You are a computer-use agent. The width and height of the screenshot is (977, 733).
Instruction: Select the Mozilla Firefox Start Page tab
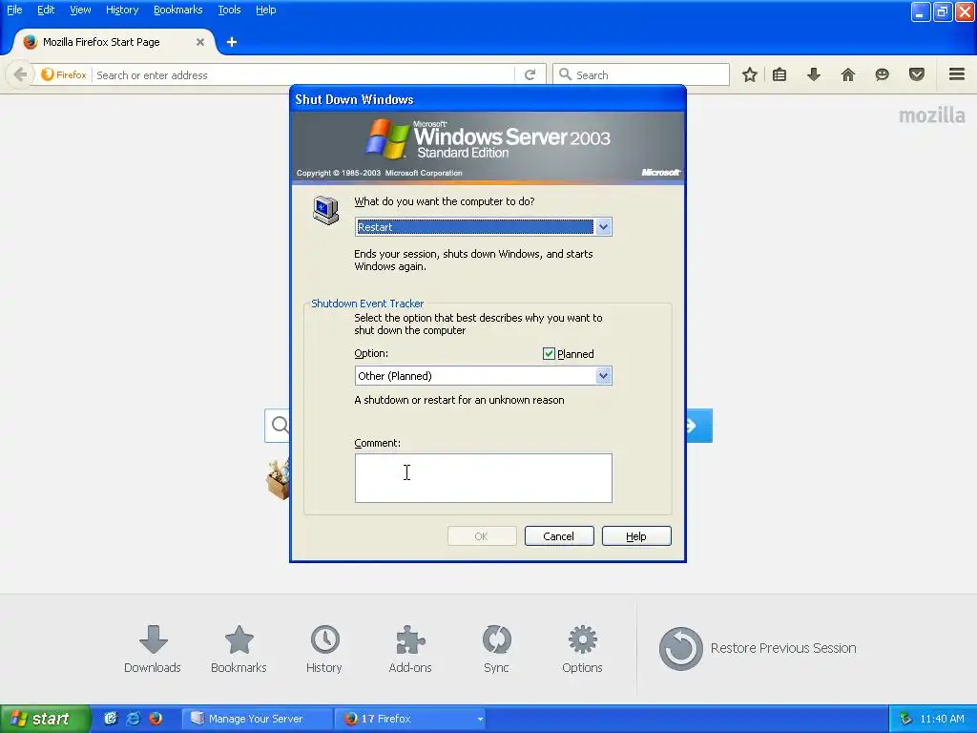pyautogui.click(x=114, y=42)
